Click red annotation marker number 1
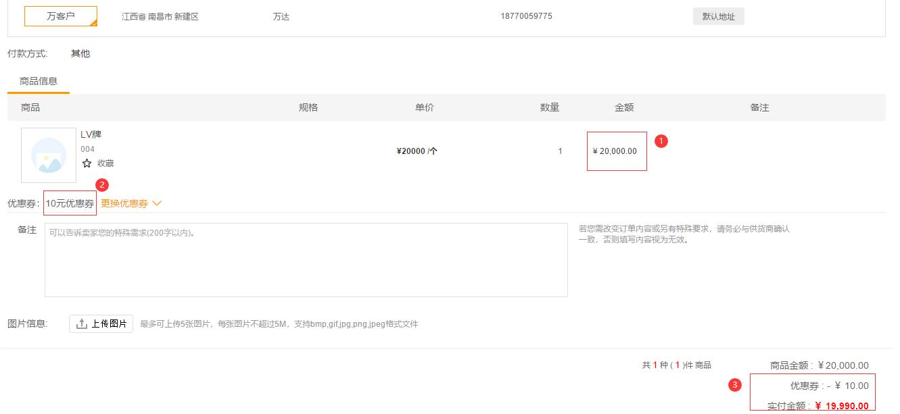Viewport: 900px width, 414px height. click(662, 141)
